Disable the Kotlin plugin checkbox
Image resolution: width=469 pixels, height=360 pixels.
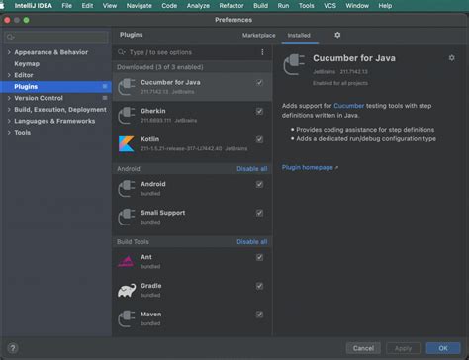click(x=259, y=139)
